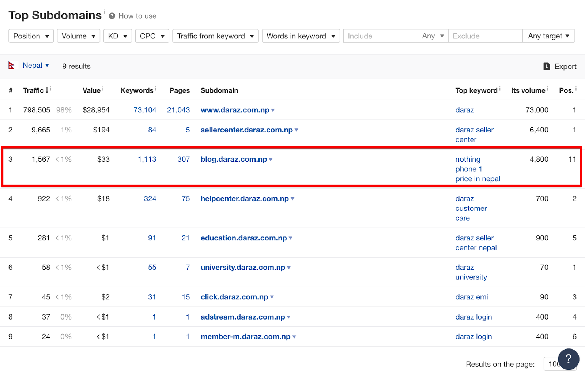Open the Position filter dropdown

(x=31, y=36)
